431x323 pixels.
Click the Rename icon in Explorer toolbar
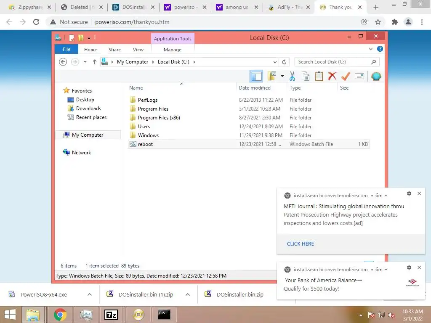click(359, 76)
